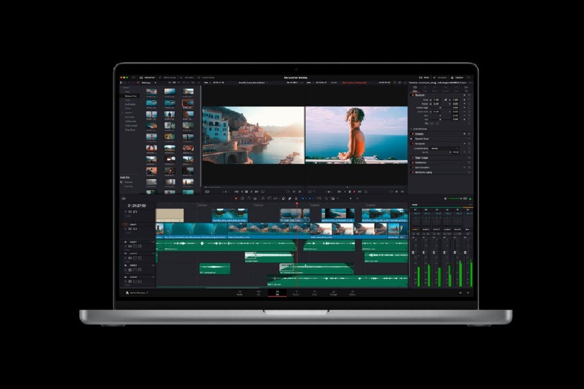
Task: Open the red timeline name dropdown
Action: point(355,82)
